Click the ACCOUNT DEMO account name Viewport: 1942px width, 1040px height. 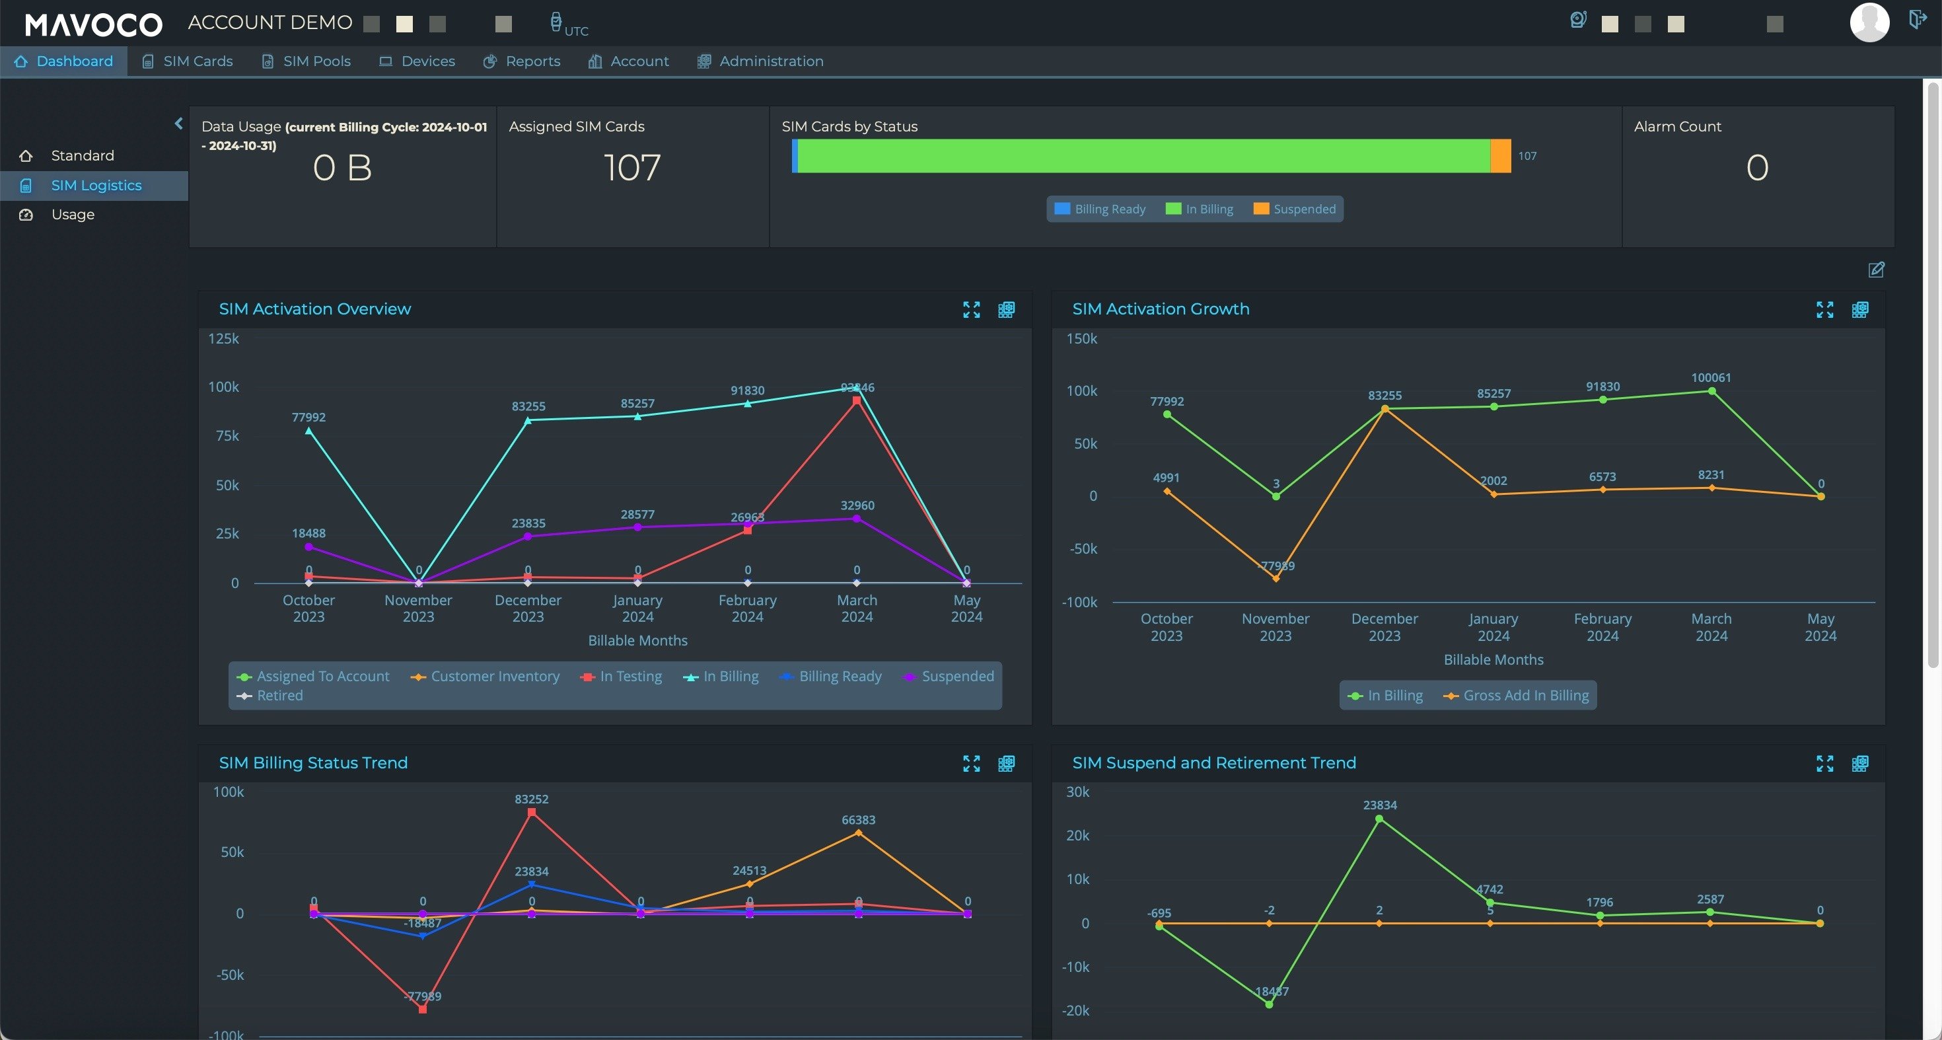[270, 22]
